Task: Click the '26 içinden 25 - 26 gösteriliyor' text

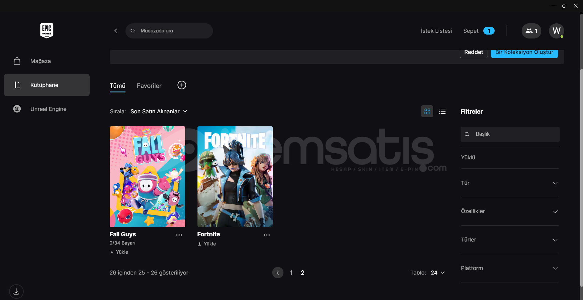Action: 149,273
